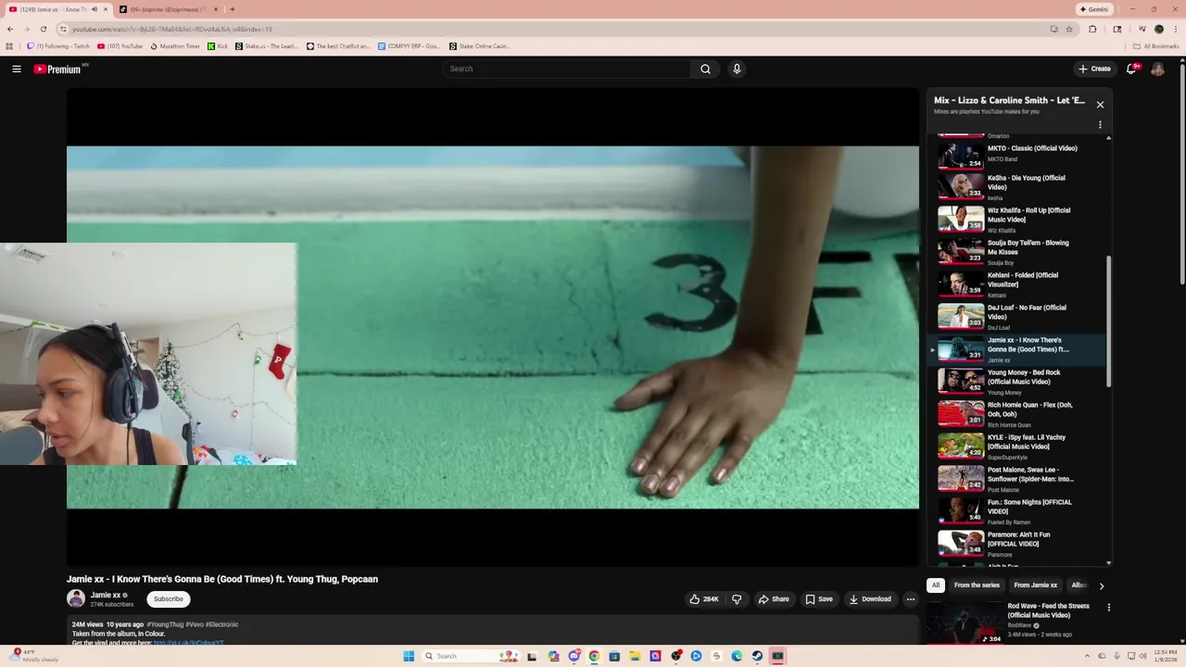Screen dimensions: 1186x667
Task: Open the YouTube account avatar menu
Action: (x=1157, y=69)
